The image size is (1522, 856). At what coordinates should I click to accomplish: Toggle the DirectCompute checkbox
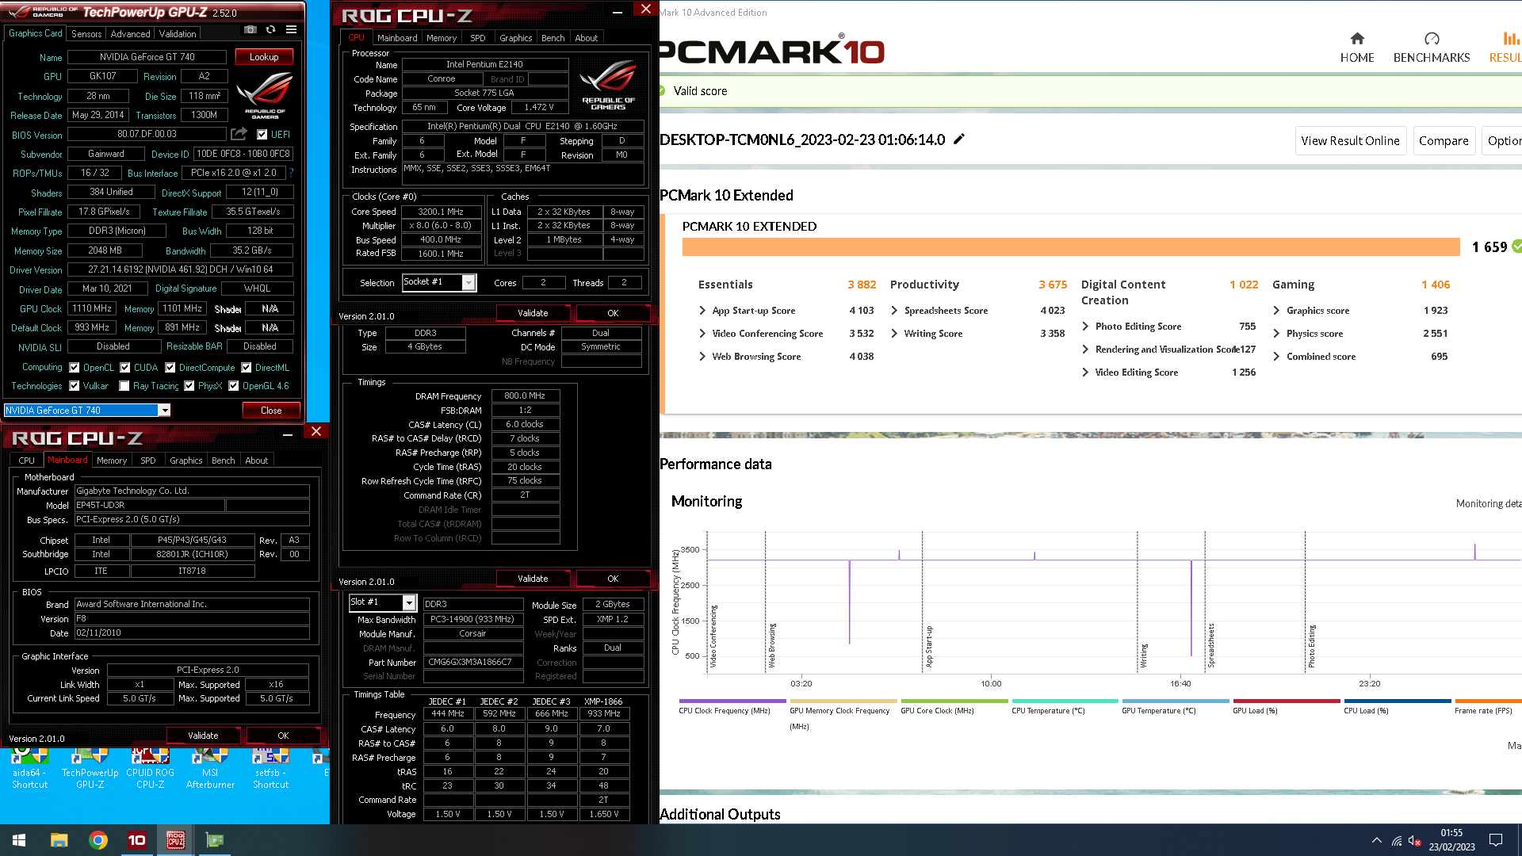[170, 368]
